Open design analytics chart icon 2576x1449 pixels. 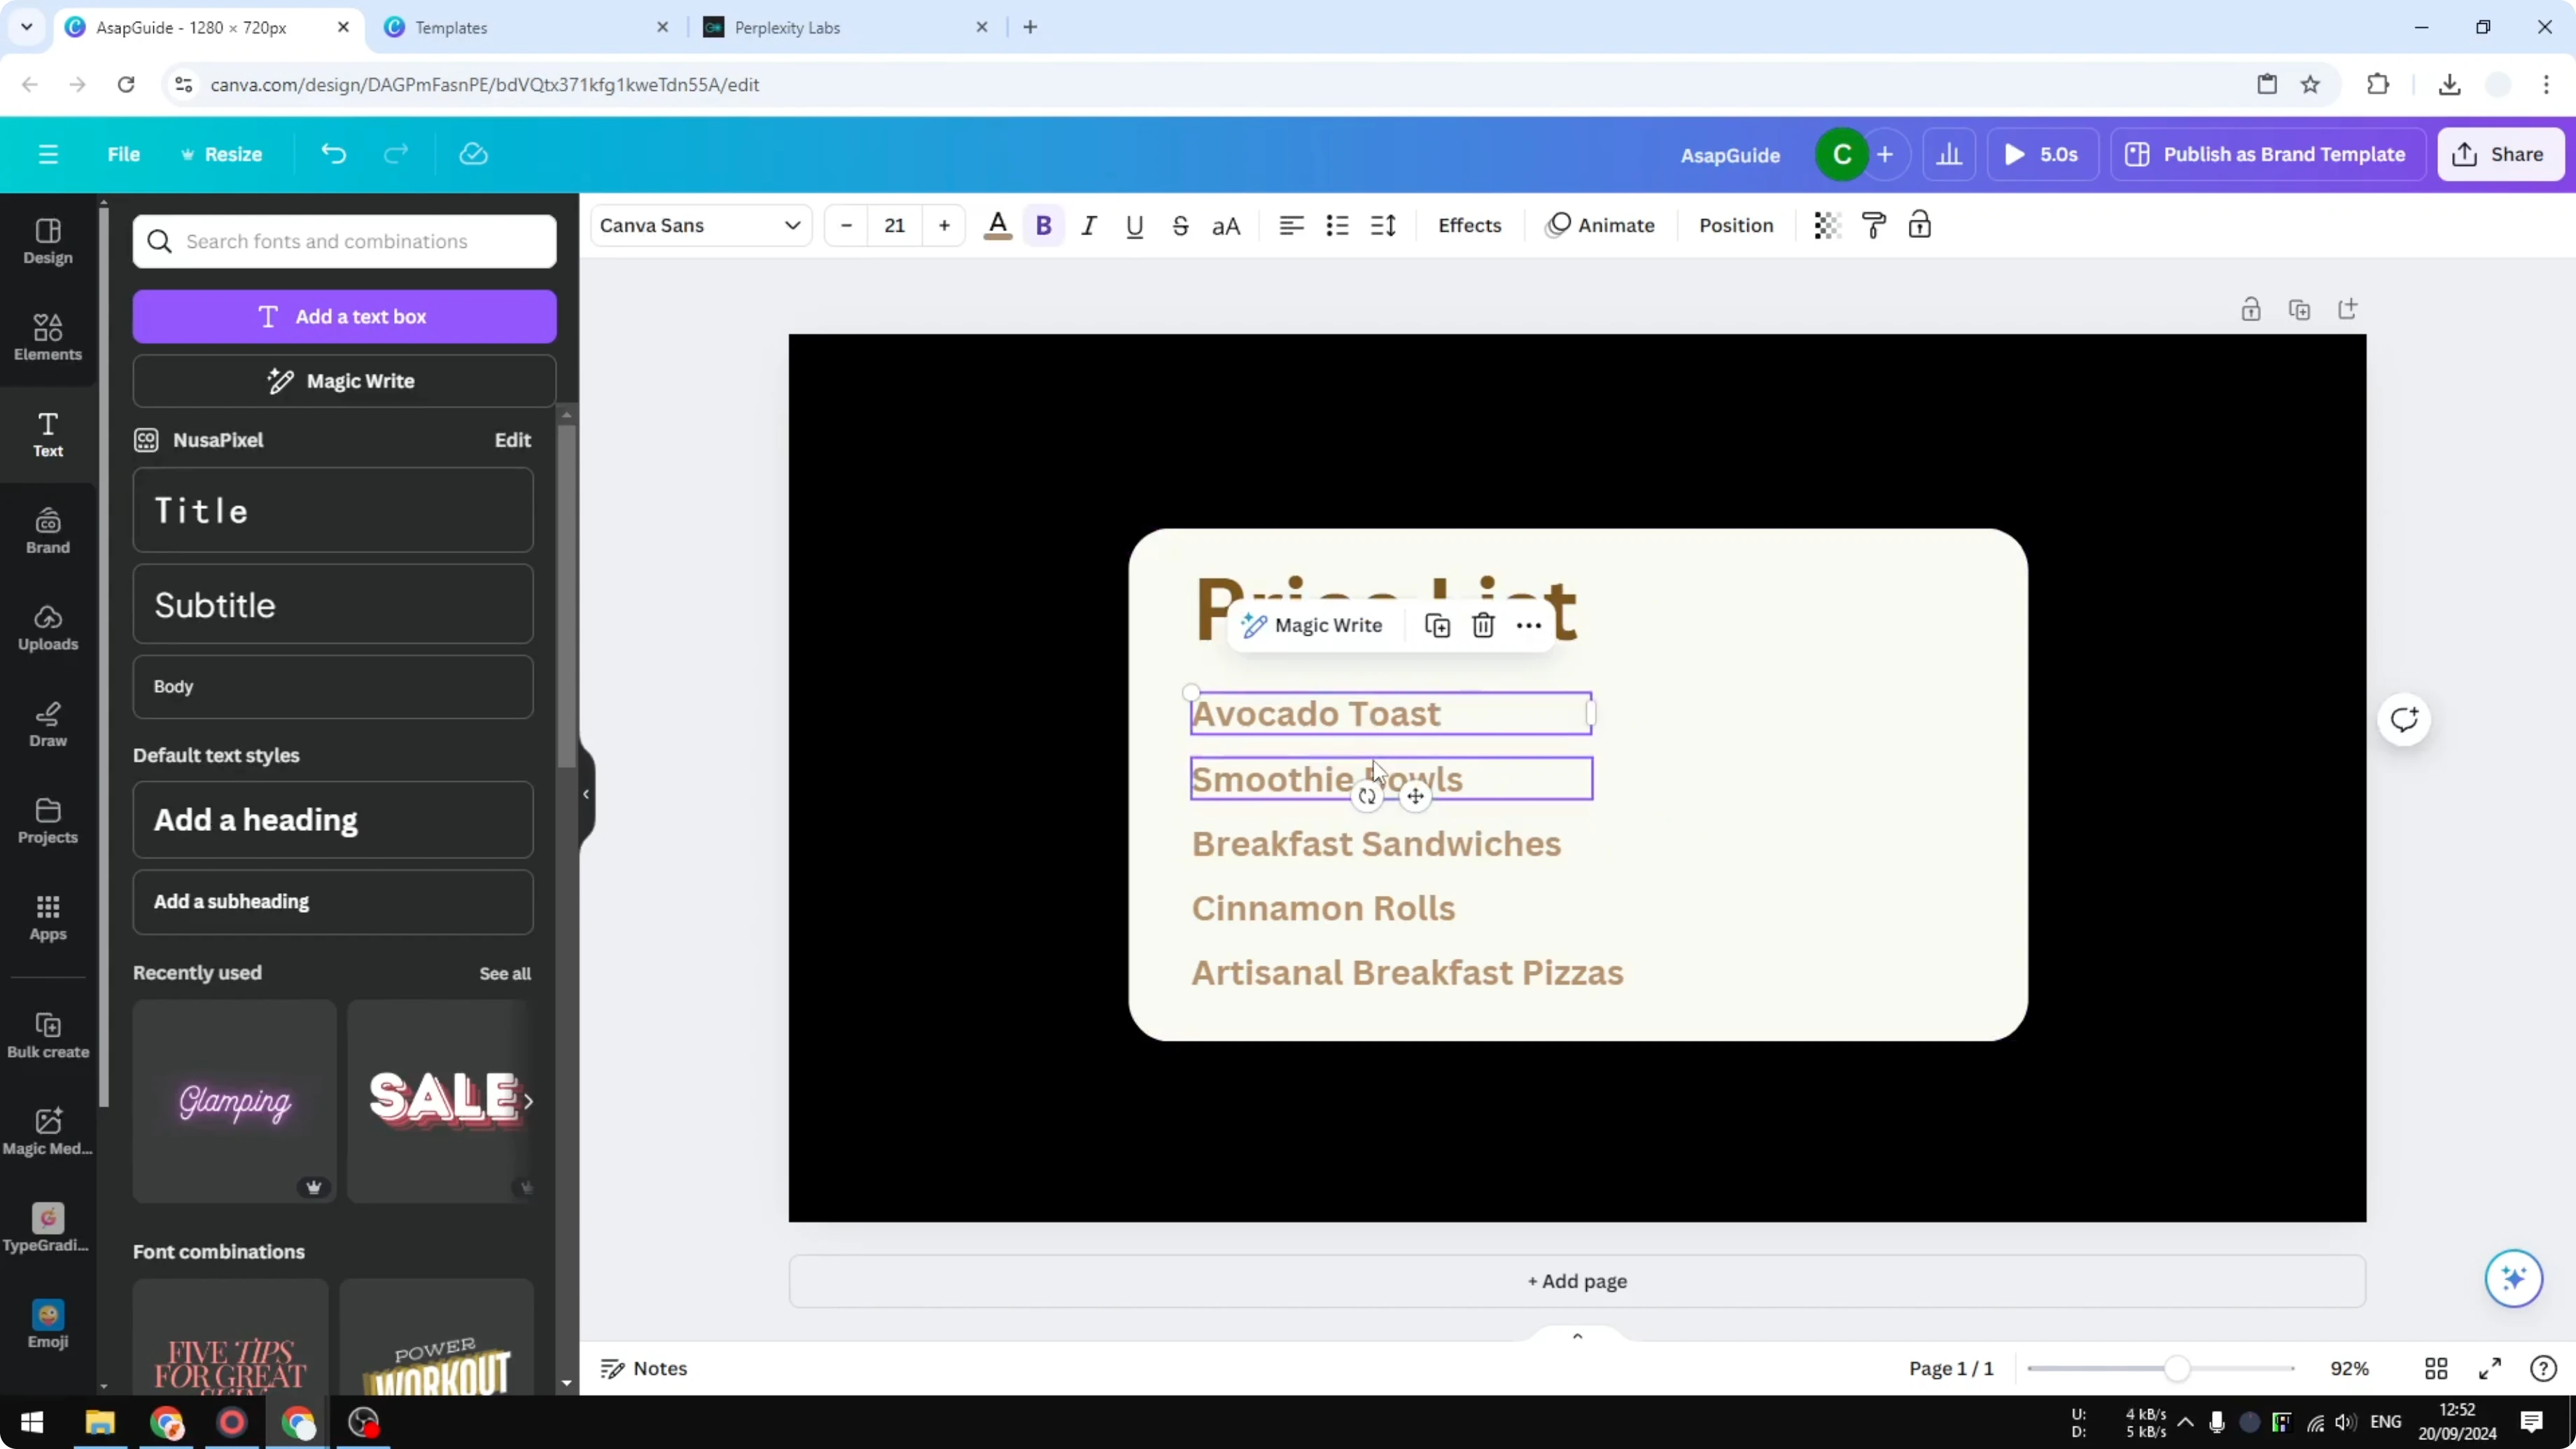coord(1949,154)
